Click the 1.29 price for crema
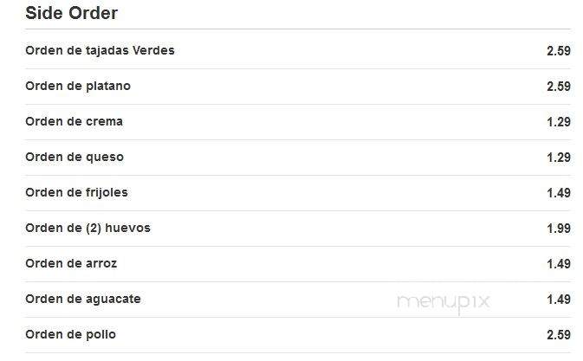Viewport: 583px width, 361px height. [559, 122]
